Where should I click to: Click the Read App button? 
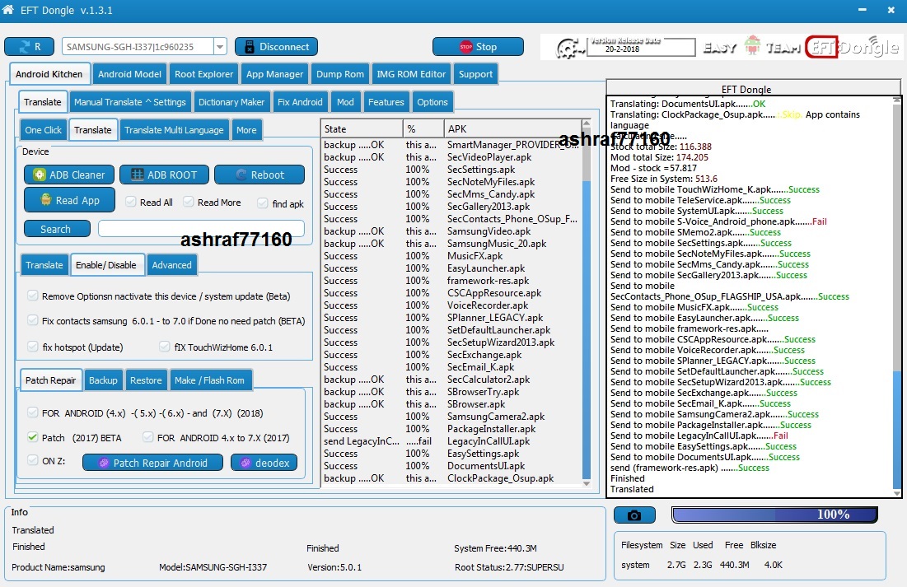pos(69,200)
